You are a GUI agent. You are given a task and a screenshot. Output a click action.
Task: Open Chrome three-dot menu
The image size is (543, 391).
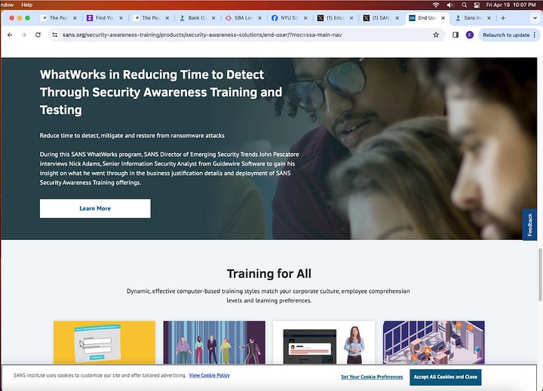click(x=535, y=35)
